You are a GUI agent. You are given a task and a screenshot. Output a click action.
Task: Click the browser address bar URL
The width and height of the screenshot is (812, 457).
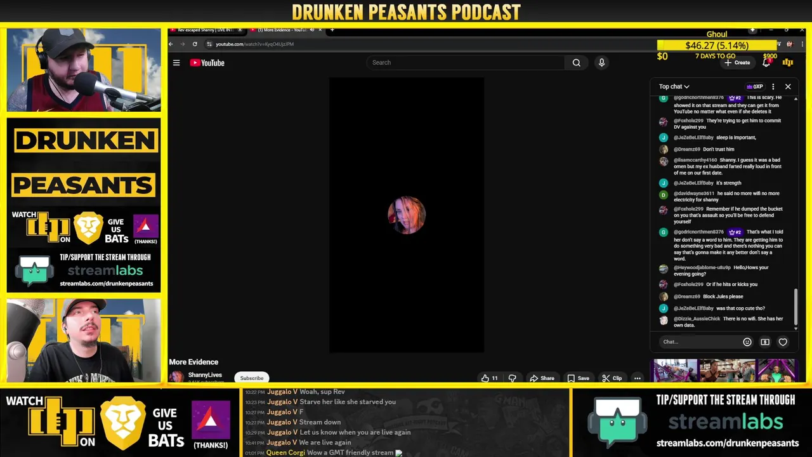(254, 44)
